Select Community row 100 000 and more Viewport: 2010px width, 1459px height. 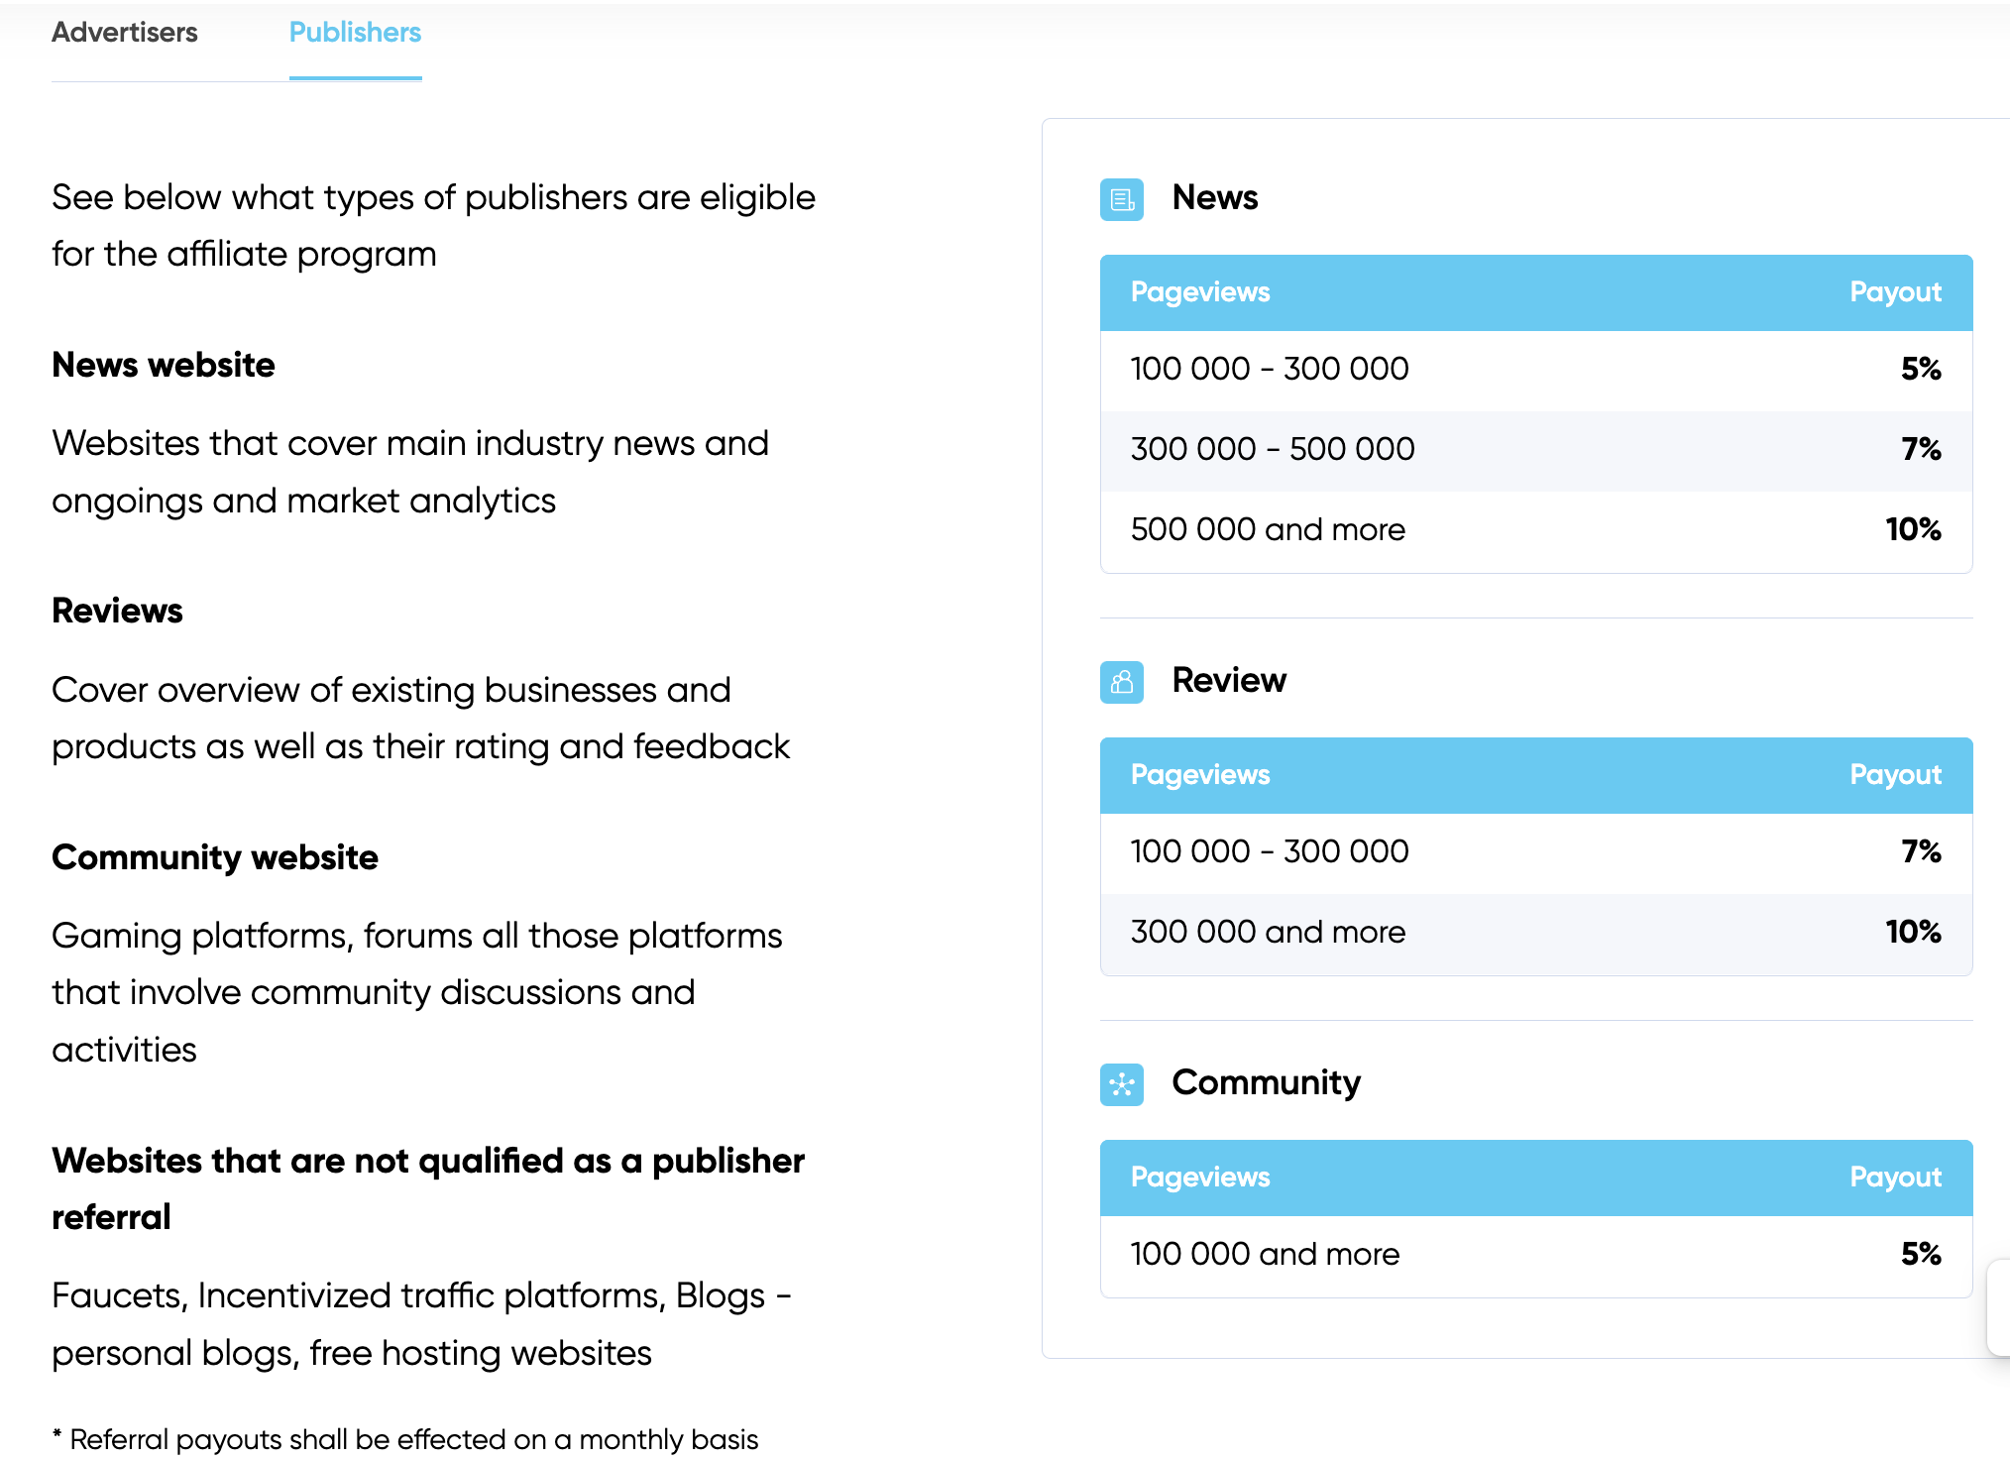[1264, 1254]
